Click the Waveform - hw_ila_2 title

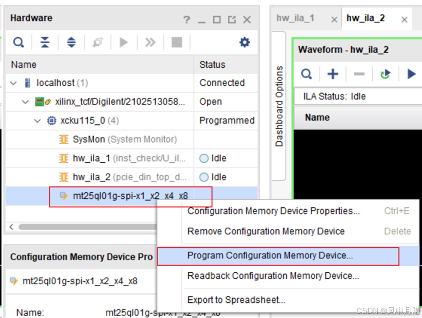click(x=343, y=50)
